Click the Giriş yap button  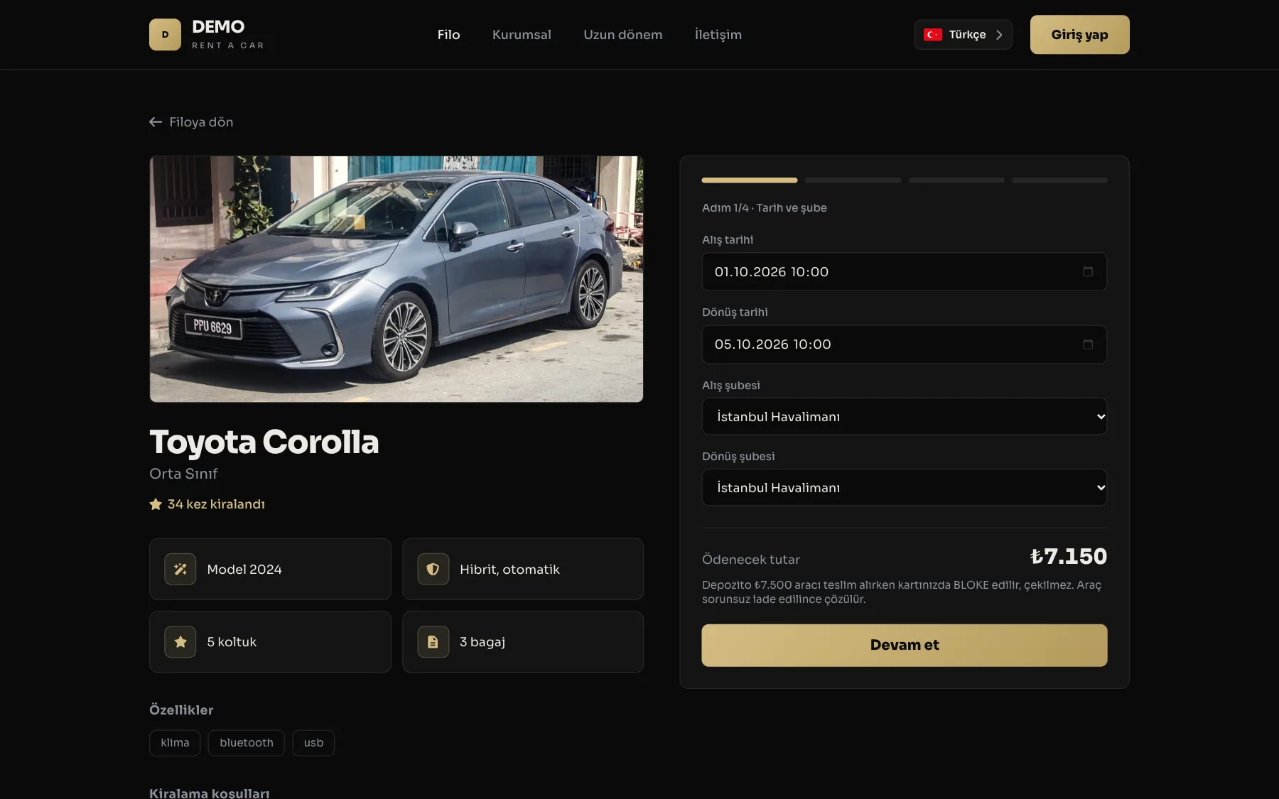(x=1080, y=35)
